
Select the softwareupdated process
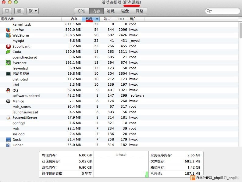pyautogui.click(x=119, y=96)
